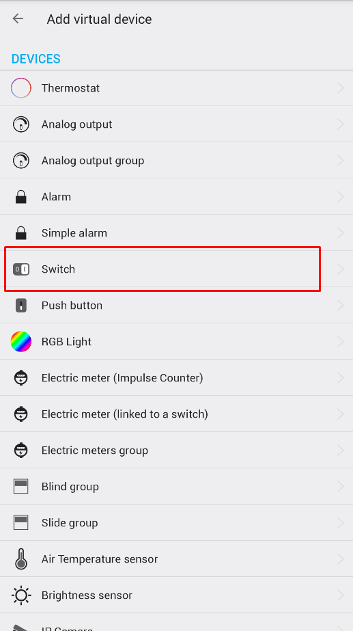Tap the Thermostat colored ring icon
This screenshot has height=631, width=353.
pos(21,88)
